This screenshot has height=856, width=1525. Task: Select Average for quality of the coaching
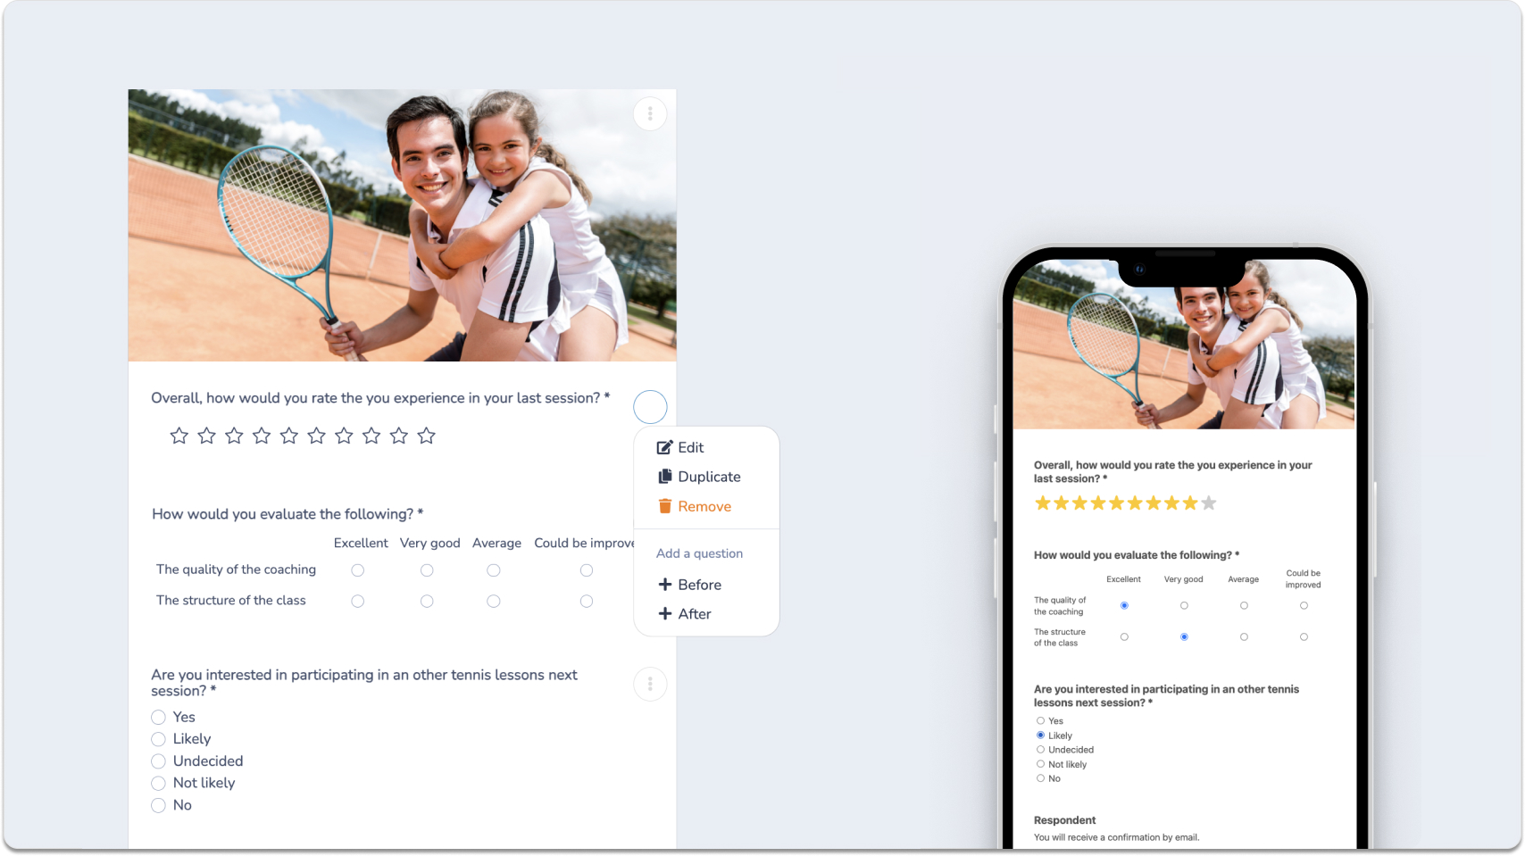point(494,570)
